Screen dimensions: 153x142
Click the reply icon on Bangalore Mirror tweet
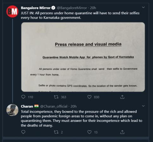pyautogui.click(x=23, y=97)
